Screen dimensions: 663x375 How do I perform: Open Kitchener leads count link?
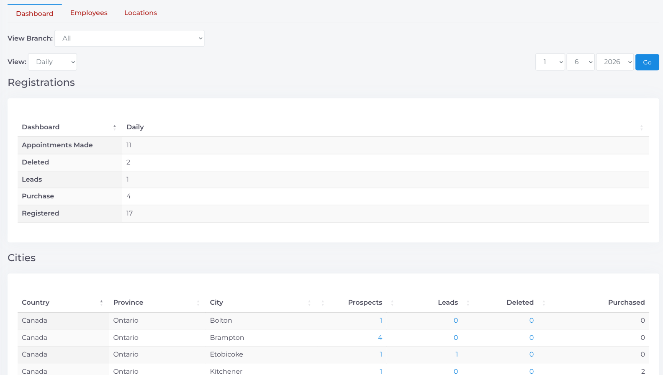456,371
